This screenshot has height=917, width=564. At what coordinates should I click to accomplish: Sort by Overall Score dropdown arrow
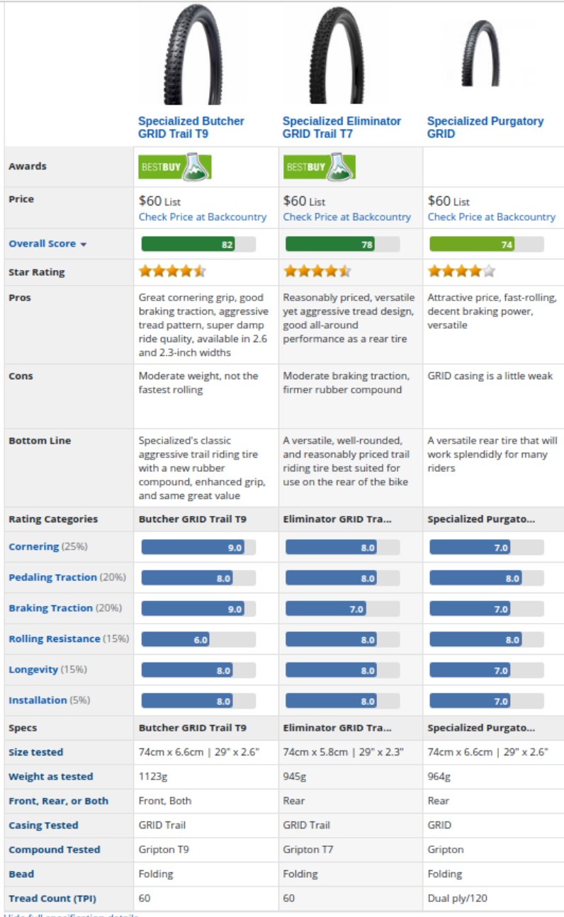pos(83,244)
